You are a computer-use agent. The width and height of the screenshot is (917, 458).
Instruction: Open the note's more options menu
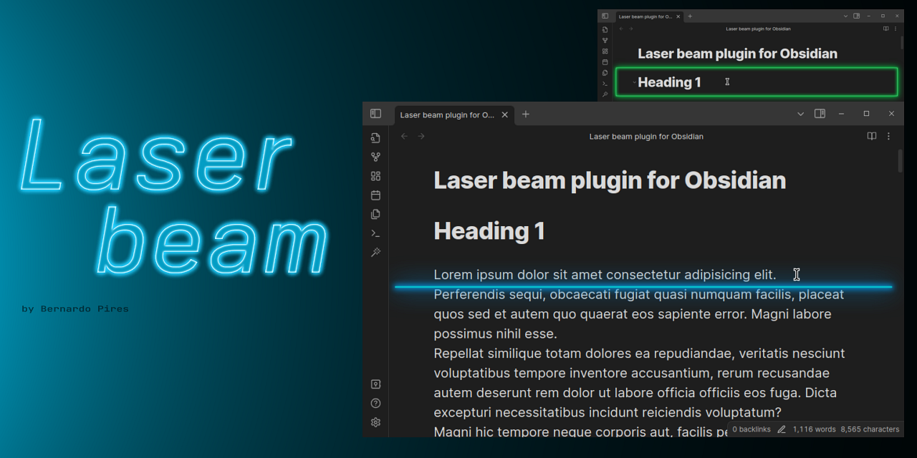(x=888, y=136)
